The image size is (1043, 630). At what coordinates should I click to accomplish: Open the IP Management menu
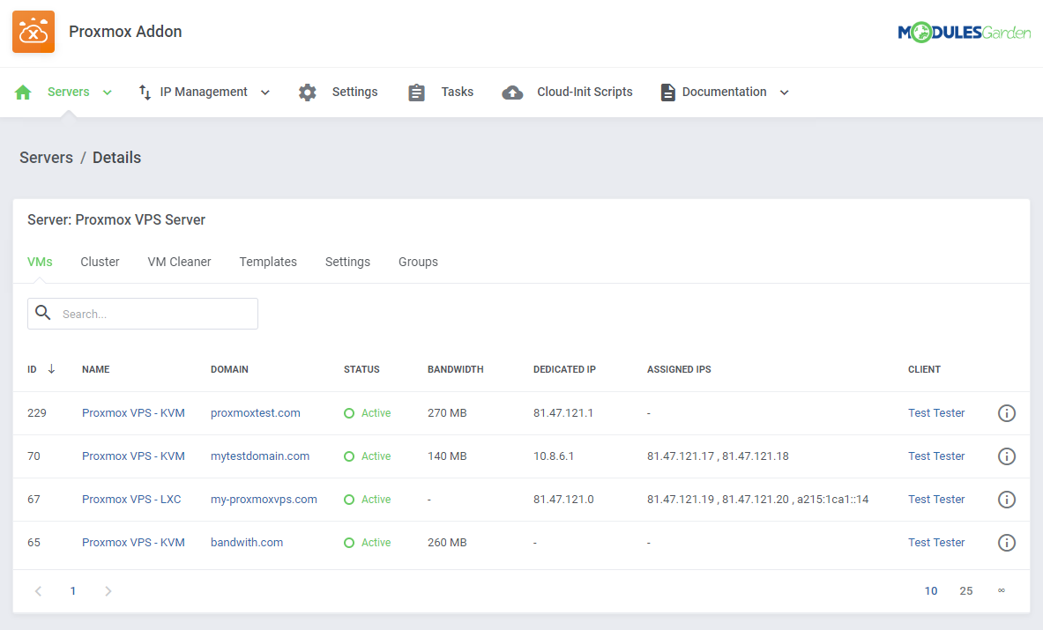tap(204, 92)
